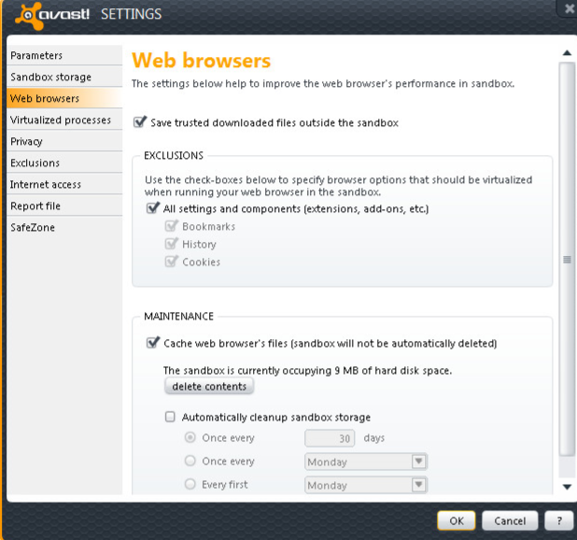Screen dimensions: 577x540
Task: Select the Once every days radio button
Action: [190, 437]
